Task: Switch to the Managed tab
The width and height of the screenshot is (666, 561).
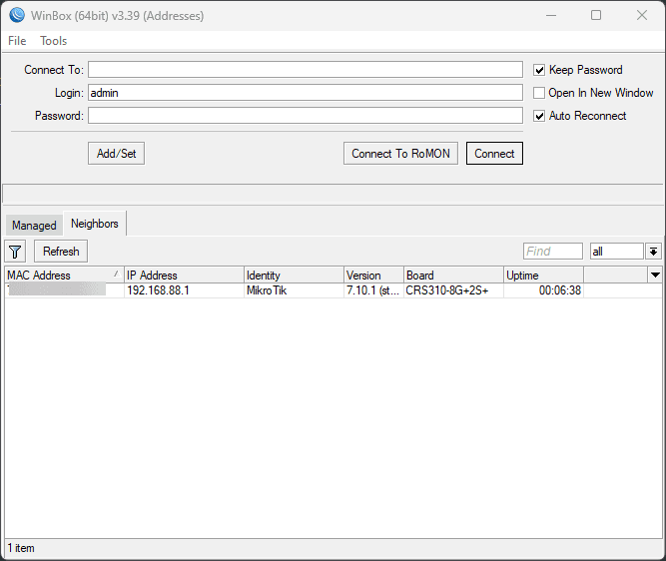Action: pyautogui.click(x=34, y=225)
